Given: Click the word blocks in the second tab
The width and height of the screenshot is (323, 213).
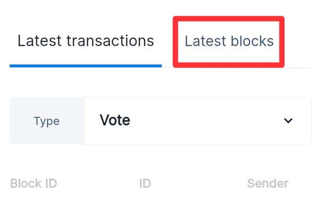Looking at the screenshot, I should (x=252, y=41).
